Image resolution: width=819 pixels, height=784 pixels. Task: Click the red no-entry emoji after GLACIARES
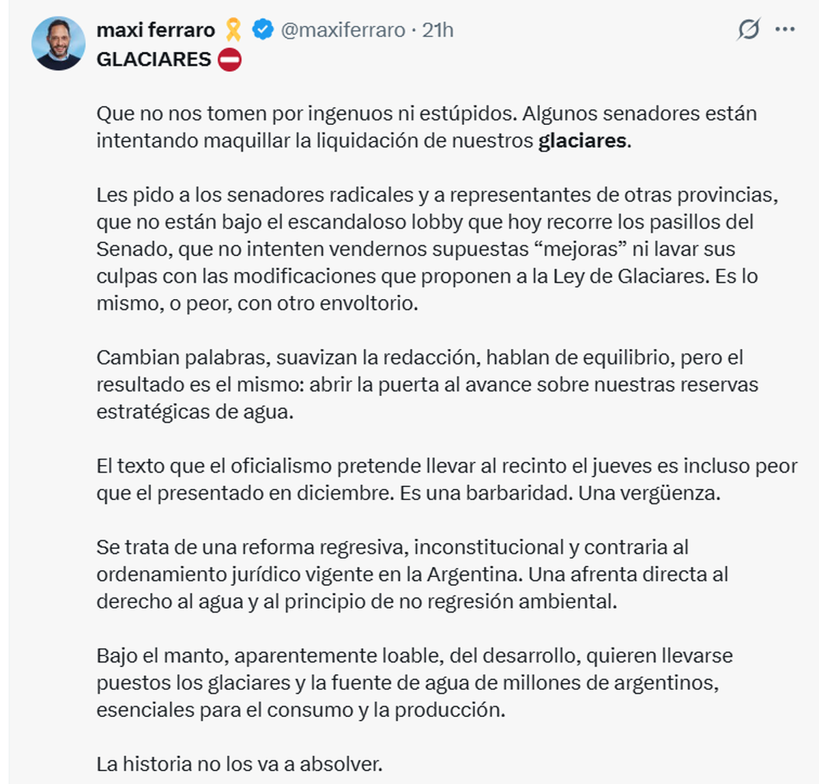point(230,59)
